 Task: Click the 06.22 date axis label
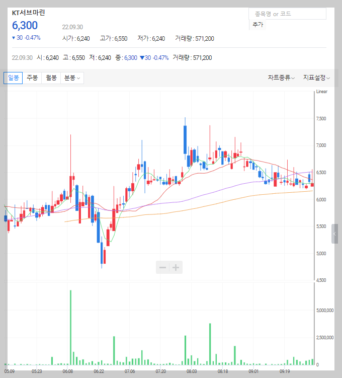99,371
